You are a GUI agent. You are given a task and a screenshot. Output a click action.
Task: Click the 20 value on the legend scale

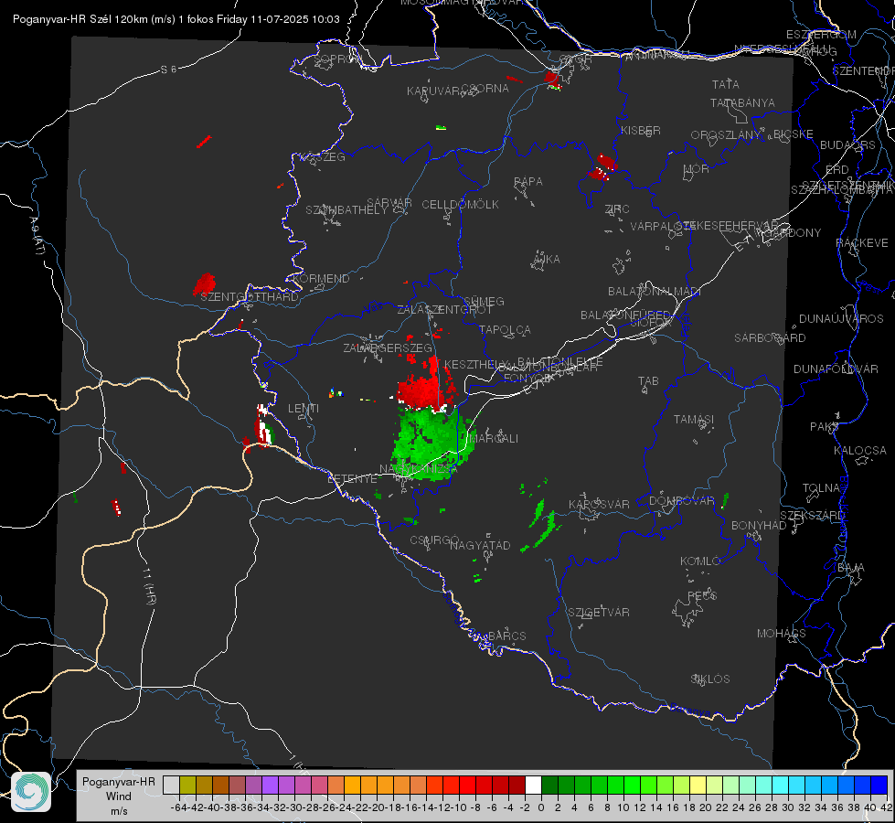[x=706, y=807]
